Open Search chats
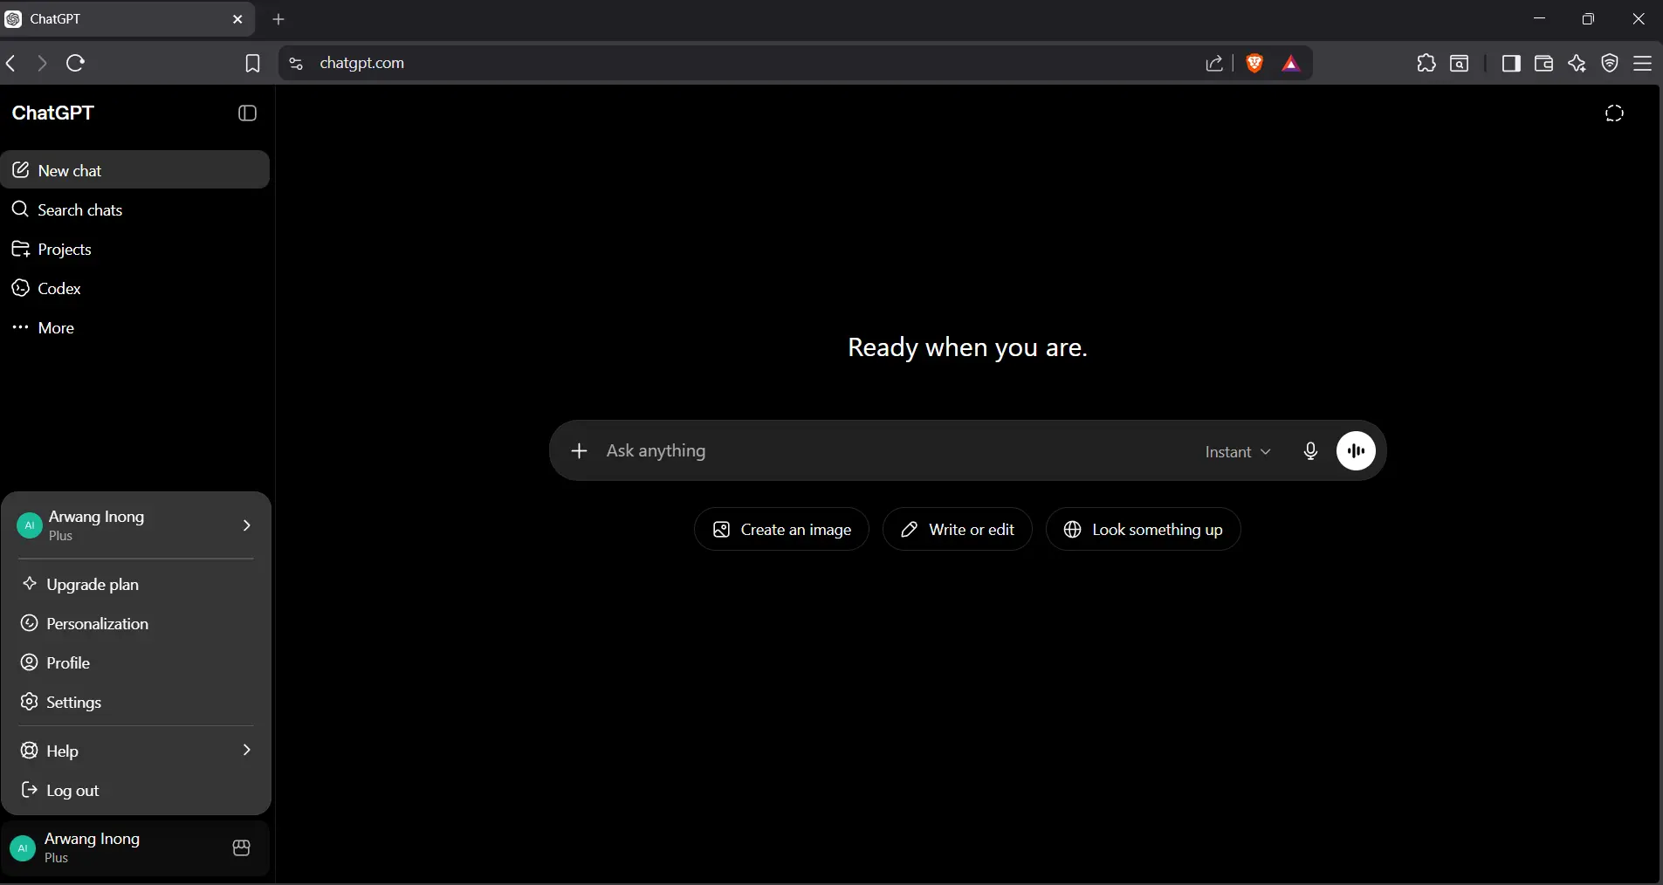This screenshot has width=1663, height=885. 135,209
